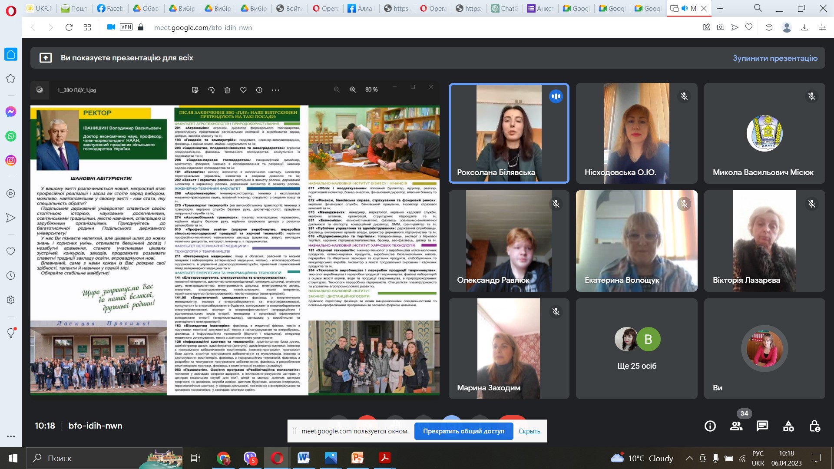Click the delete trash icon in image viewer

(x=227, y=90)
